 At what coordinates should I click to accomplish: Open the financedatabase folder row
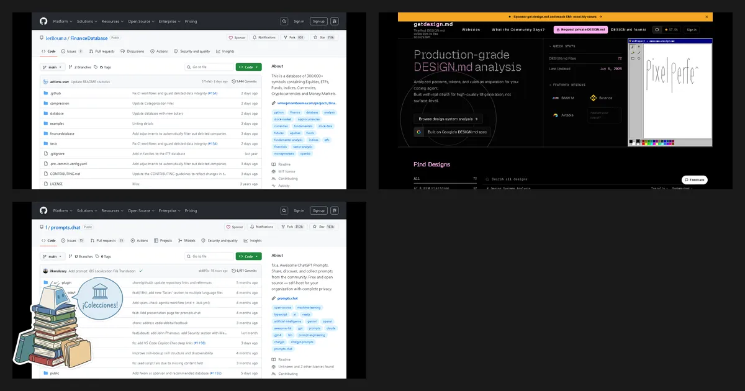(x=151, y=133)
